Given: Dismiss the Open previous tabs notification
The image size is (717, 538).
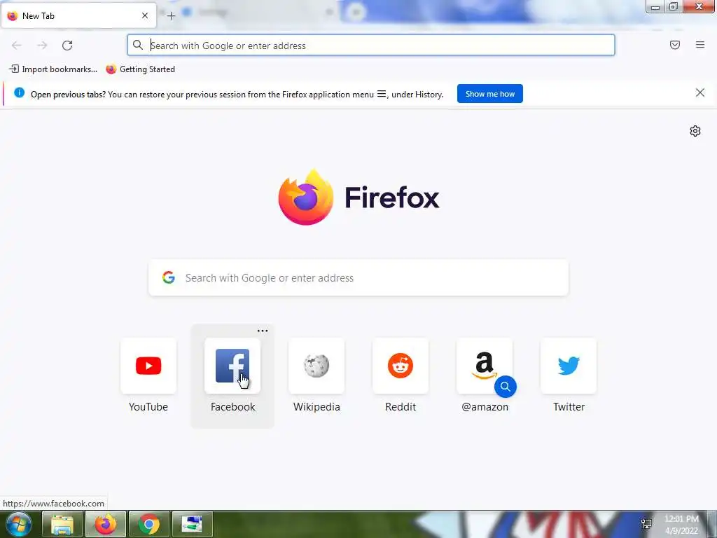Looking at the screenshot, I should tap(700, 93).
